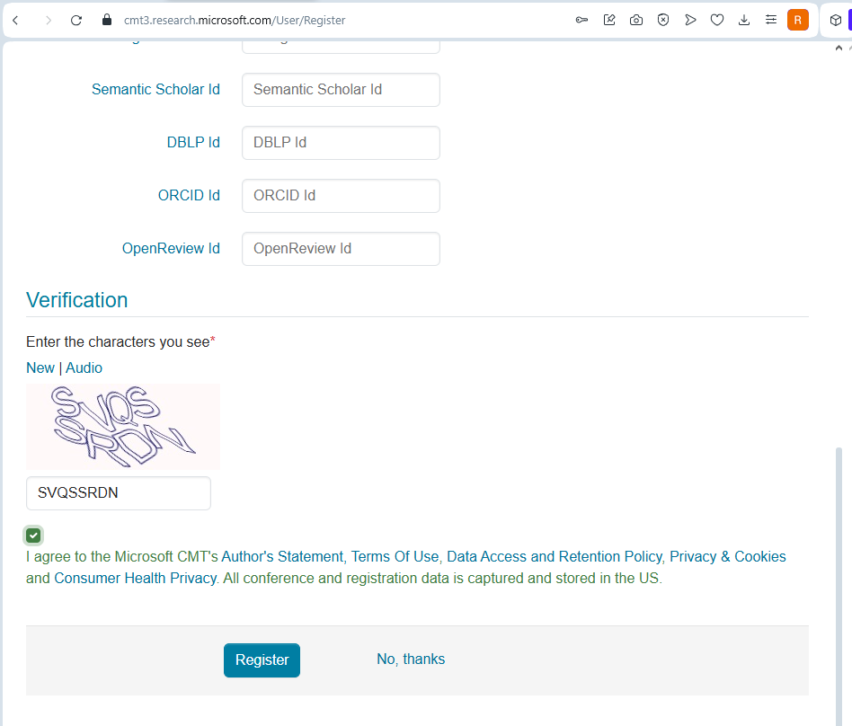Click the orange R profile avatar
The height and width of the screenshot is (726, 852).
[797, 20]
